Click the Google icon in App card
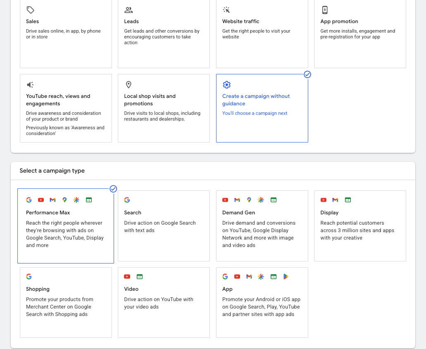This screenshot has height=349, width=426. [x=225, y=276]
